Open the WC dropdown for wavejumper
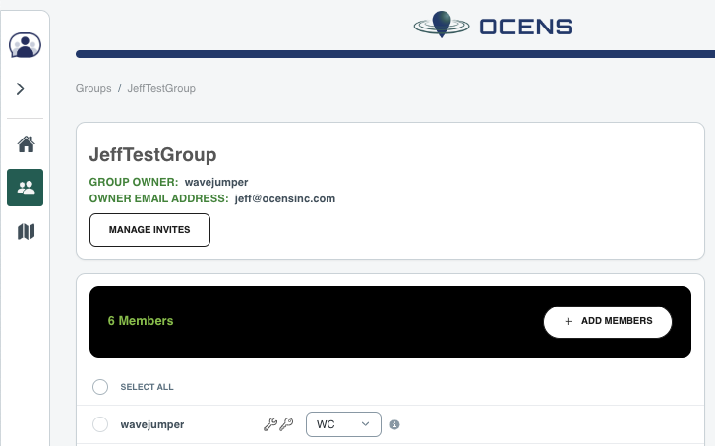The height and width of the screenshot is (446, 715). [343, 424]
